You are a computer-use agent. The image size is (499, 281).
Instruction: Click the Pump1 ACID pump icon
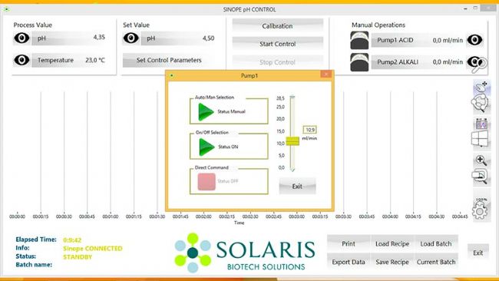pyautogui.click(x=359, y=40)
